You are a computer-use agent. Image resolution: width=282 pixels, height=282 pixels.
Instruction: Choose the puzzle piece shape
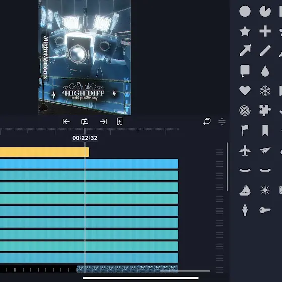click(265, 110)
